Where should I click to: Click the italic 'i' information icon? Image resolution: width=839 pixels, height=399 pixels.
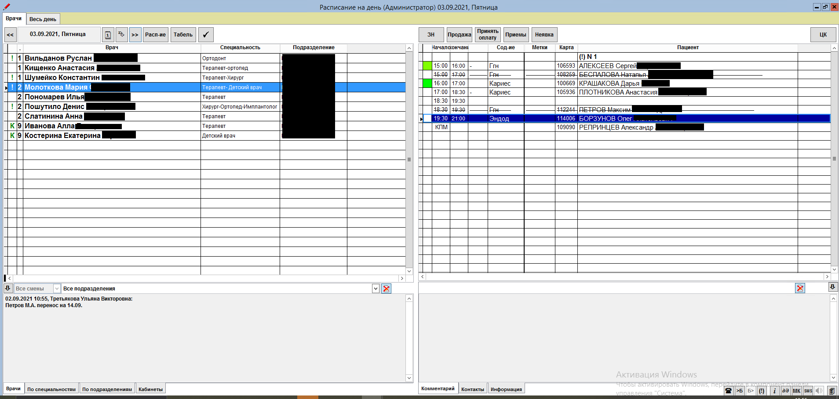[x=774, y=391]
